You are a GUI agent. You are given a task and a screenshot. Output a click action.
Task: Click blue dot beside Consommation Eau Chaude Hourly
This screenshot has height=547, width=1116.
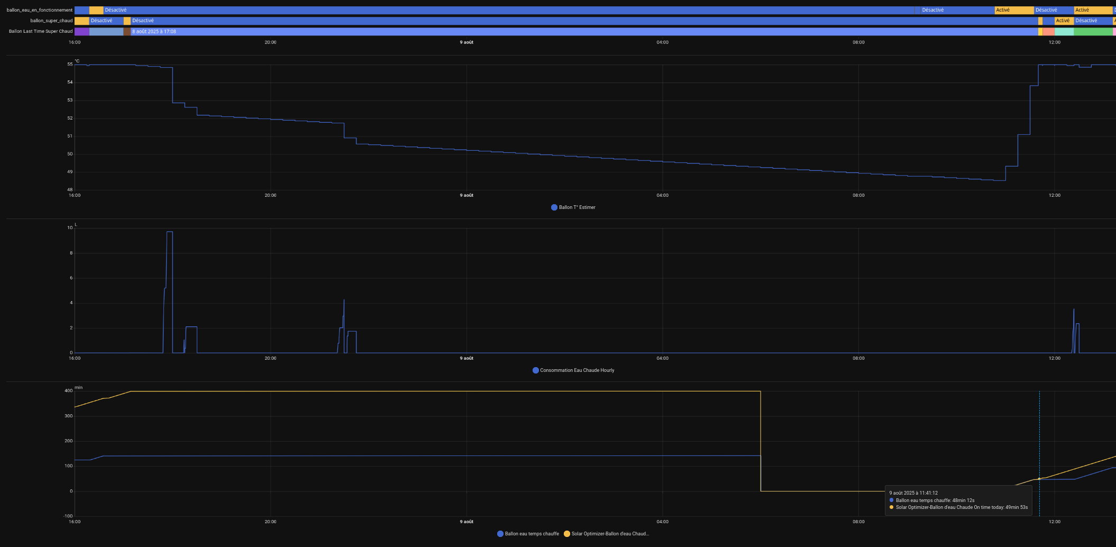535,370
